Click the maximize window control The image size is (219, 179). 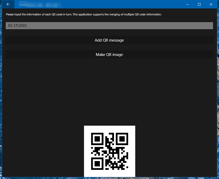click(x=199, y=4)
